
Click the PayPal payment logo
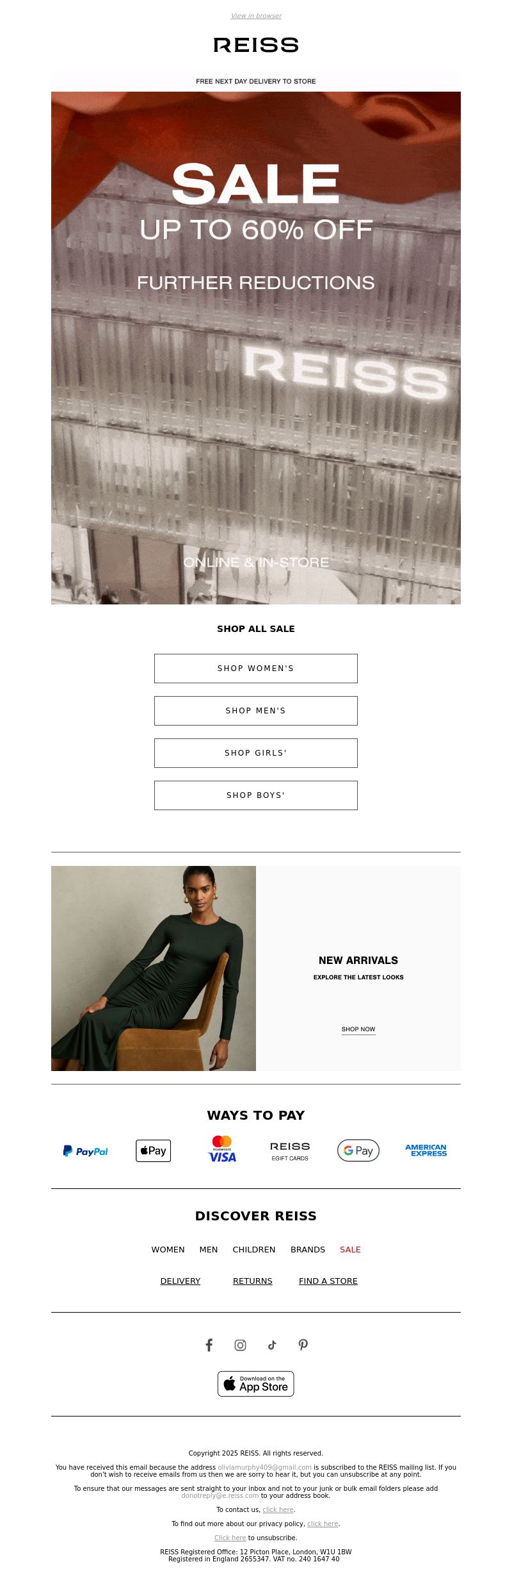point(86,1151)
